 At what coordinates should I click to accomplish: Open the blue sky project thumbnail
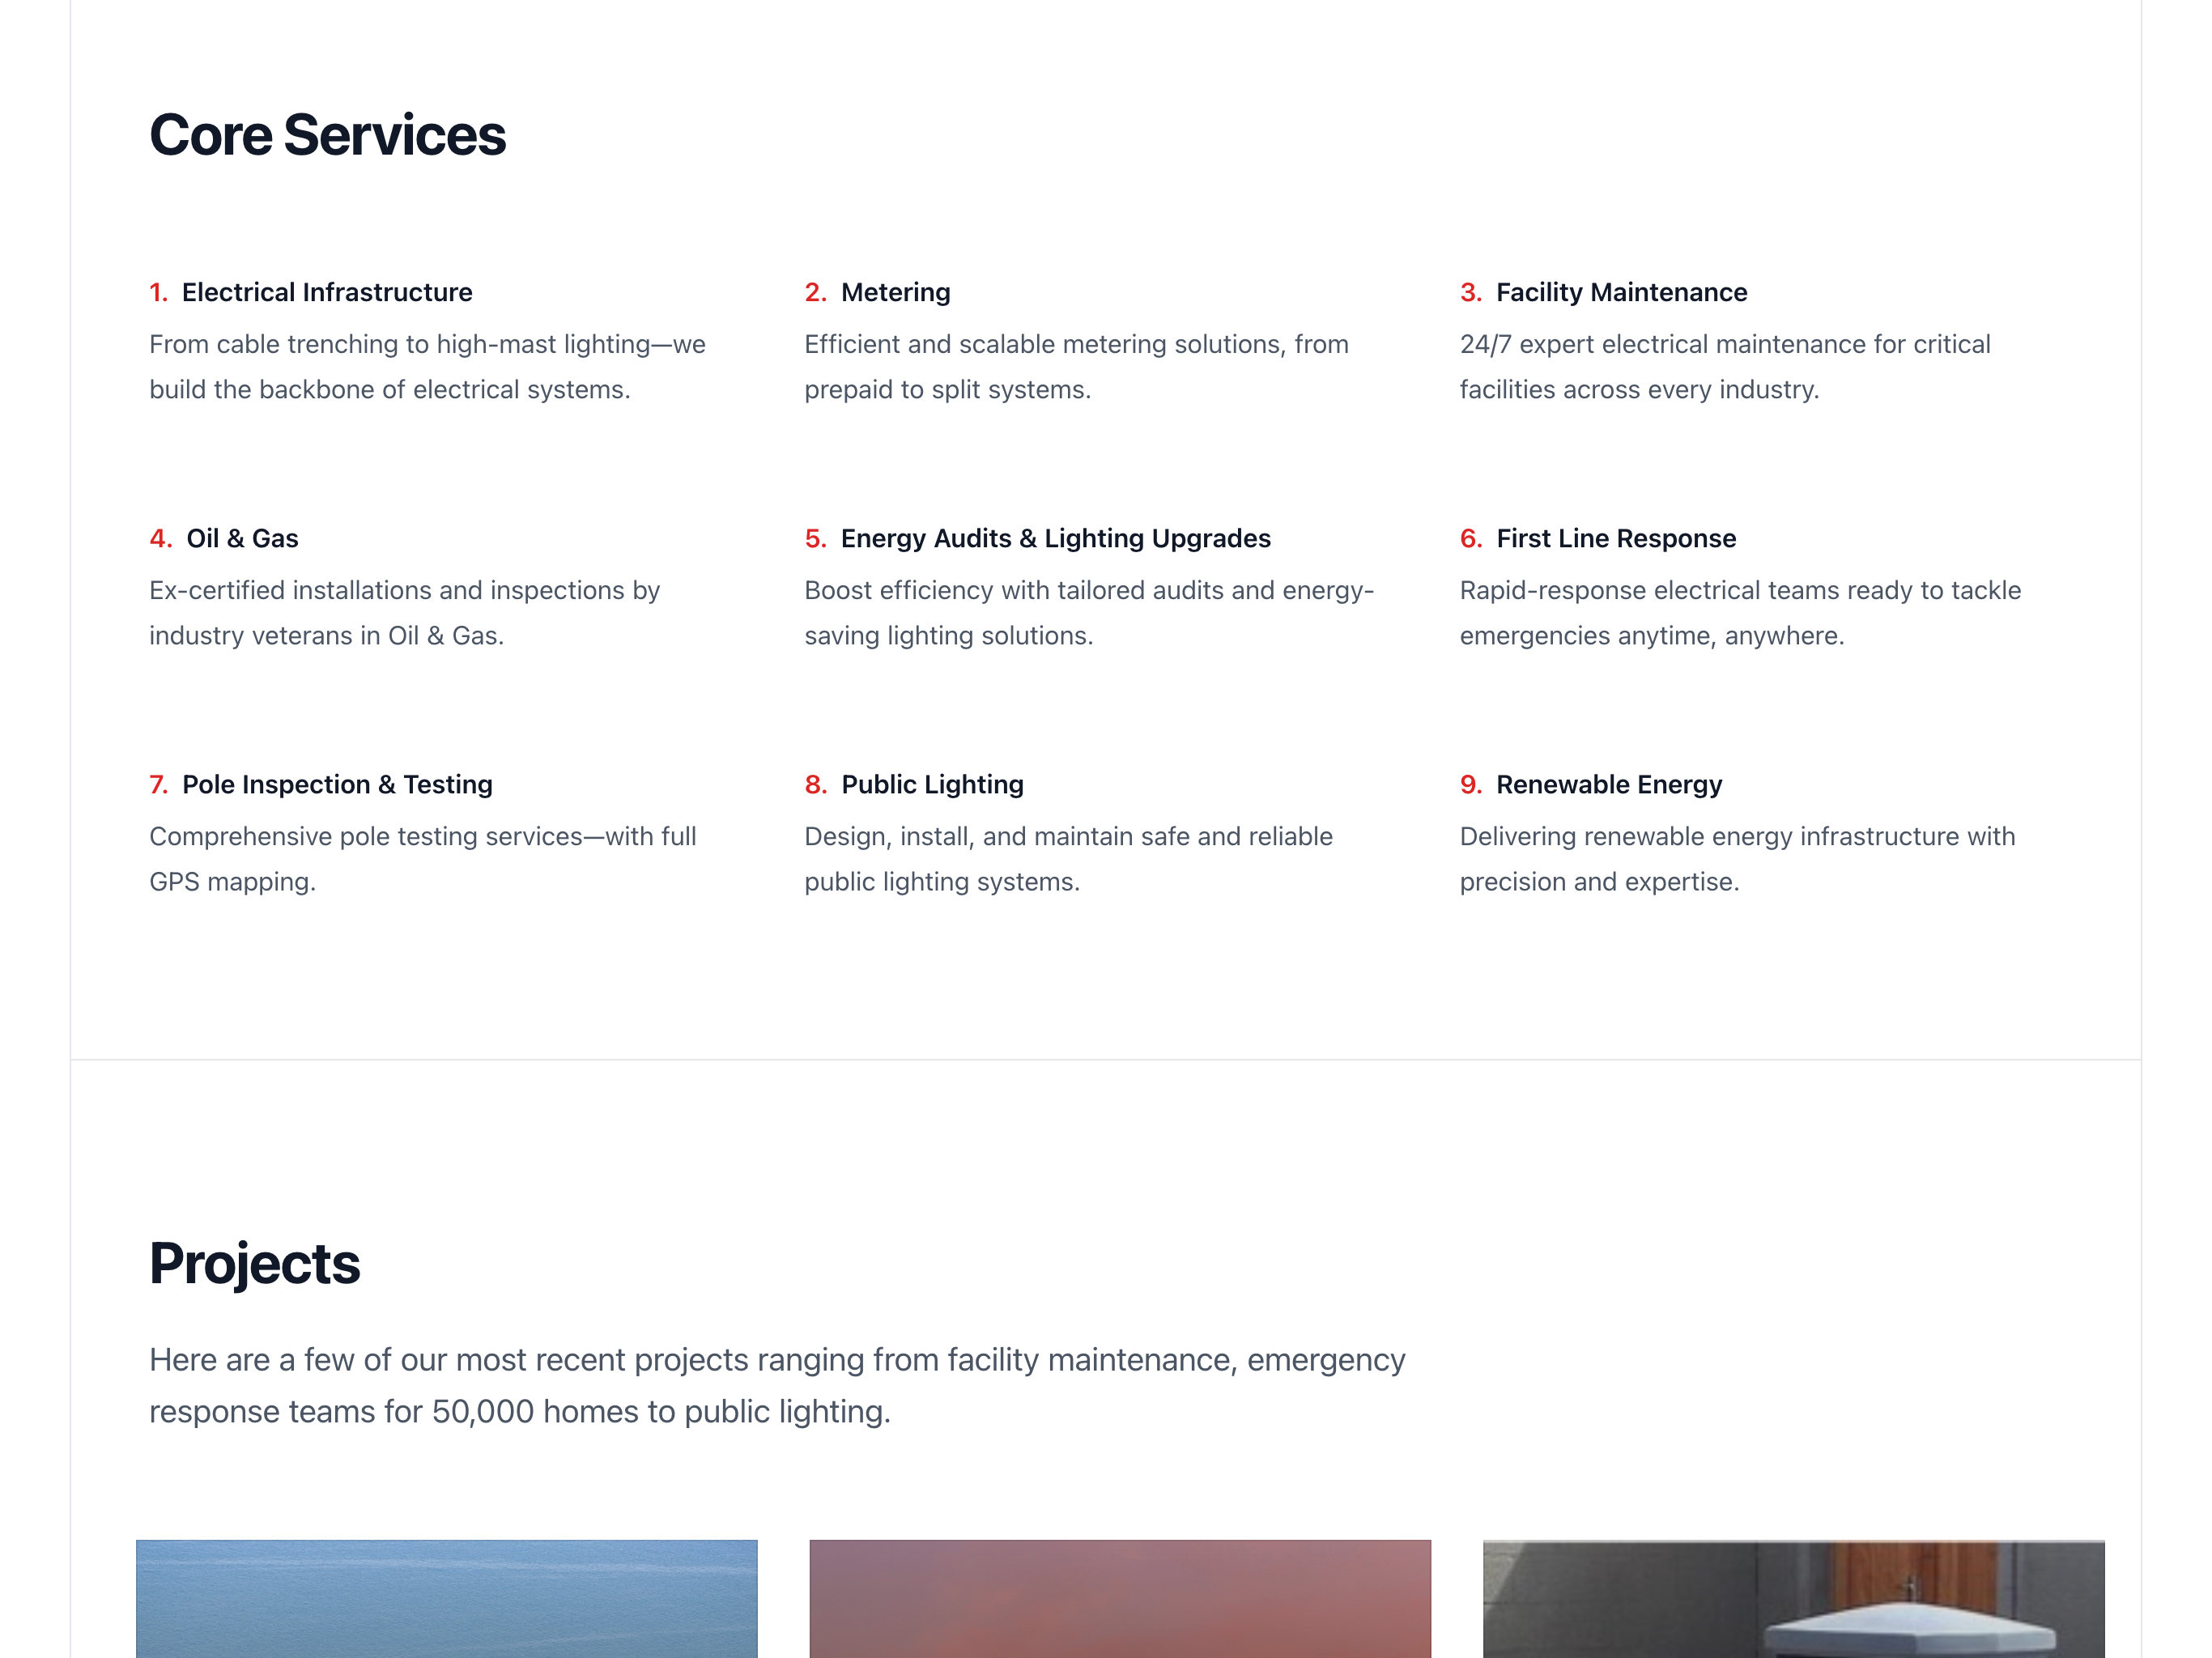pyautogui.click(x=447, y=1599)
